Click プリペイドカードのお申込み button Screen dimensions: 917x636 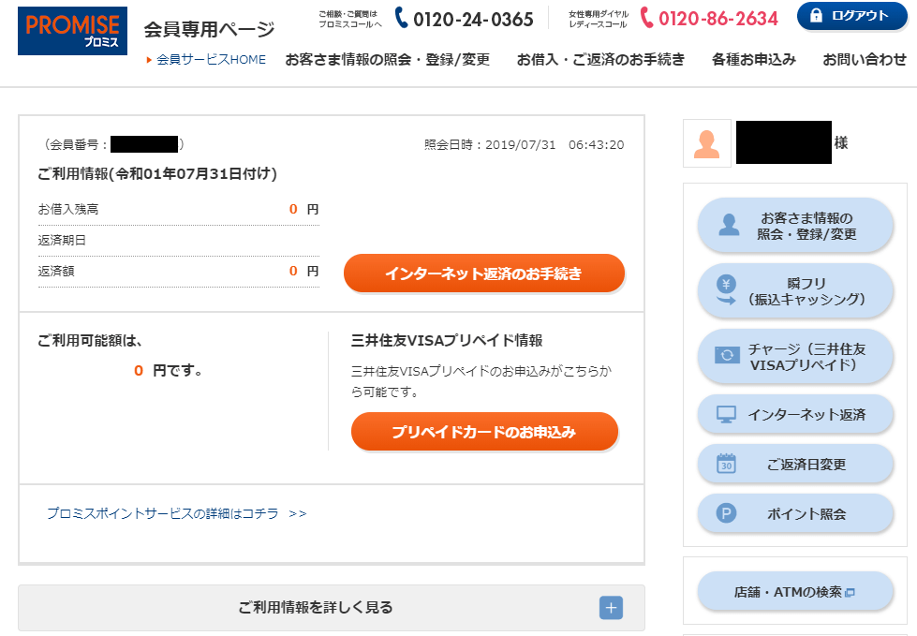[x=484, y=432]
